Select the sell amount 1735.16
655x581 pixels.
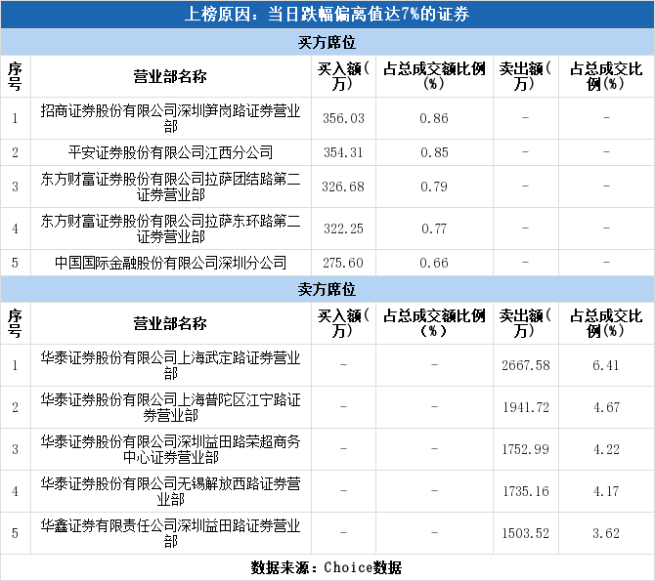click(526, 492)
